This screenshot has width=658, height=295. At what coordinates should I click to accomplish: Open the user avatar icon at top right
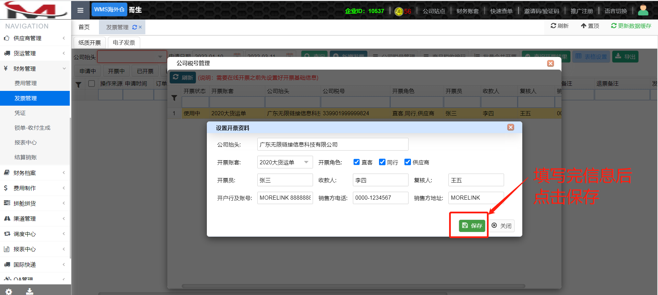coord(643,10)
